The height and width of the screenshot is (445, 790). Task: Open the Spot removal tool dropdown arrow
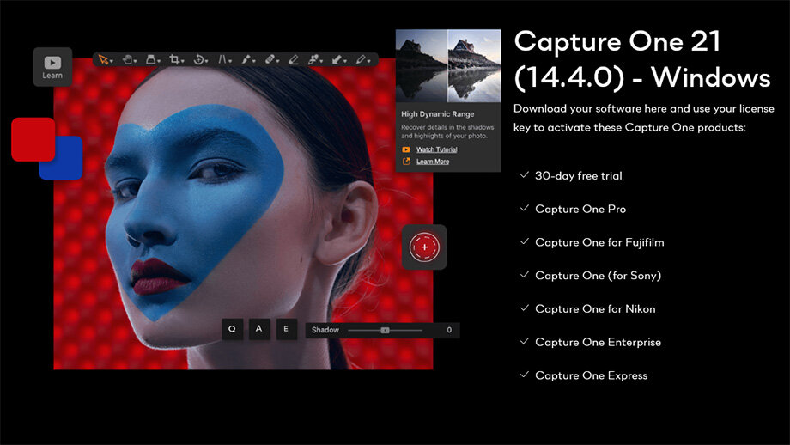pos(254,62)
